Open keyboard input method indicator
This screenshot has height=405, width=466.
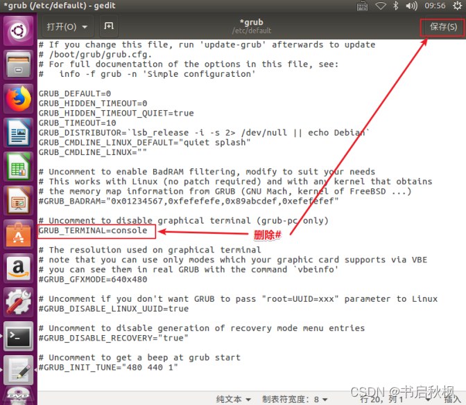click(362, 6)
